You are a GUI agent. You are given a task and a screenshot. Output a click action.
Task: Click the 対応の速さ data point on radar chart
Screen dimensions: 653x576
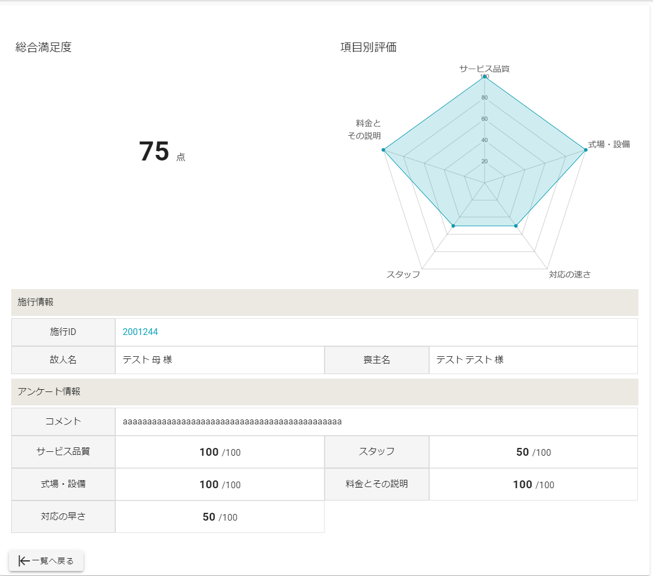(516, 226)
